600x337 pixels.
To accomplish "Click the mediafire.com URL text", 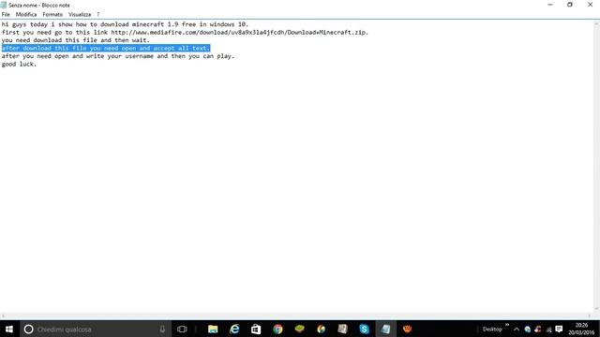I will 239,32.
